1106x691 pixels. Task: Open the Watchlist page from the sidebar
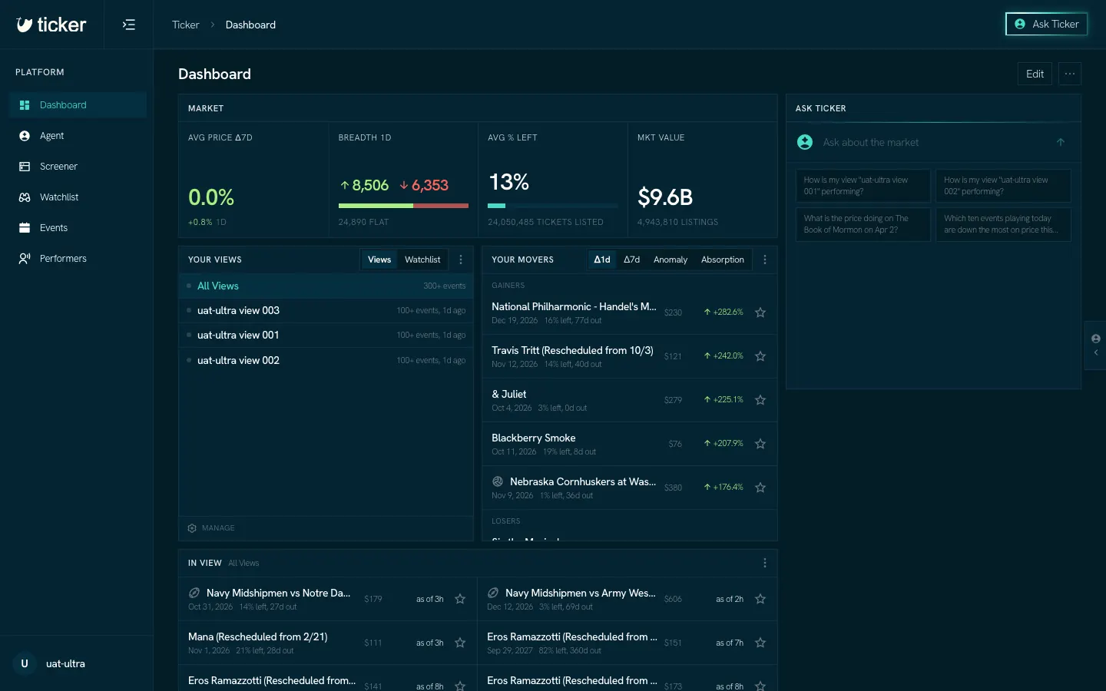click(x=78, y=197)
